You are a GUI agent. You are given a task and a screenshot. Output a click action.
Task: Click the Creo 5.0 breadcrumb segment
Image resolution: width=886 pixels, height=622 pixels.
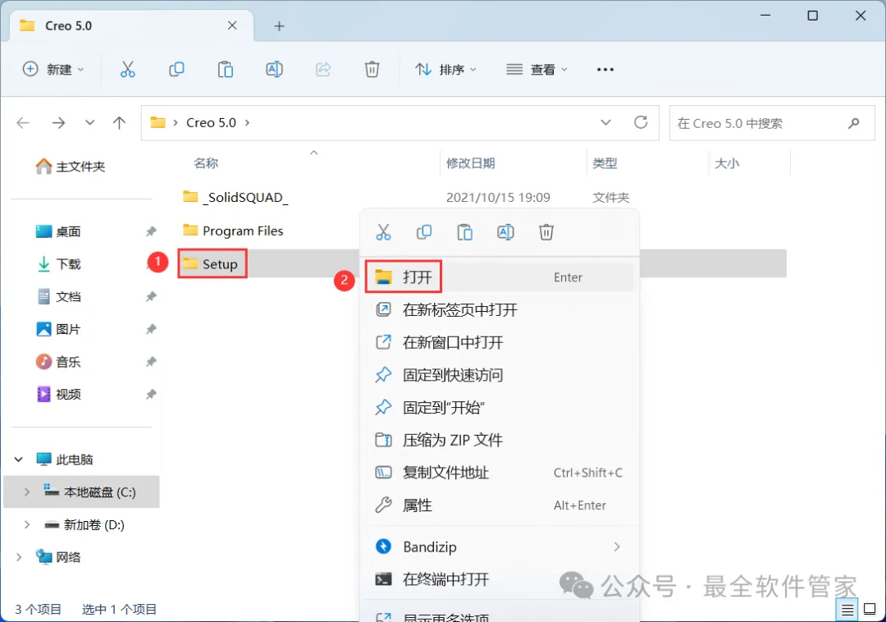(x=212, y=122)
